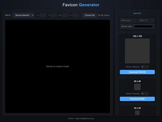Screen dimensions: 162x122
Task: Click the Favicon Generator title
Action: (x=81, y=5)
